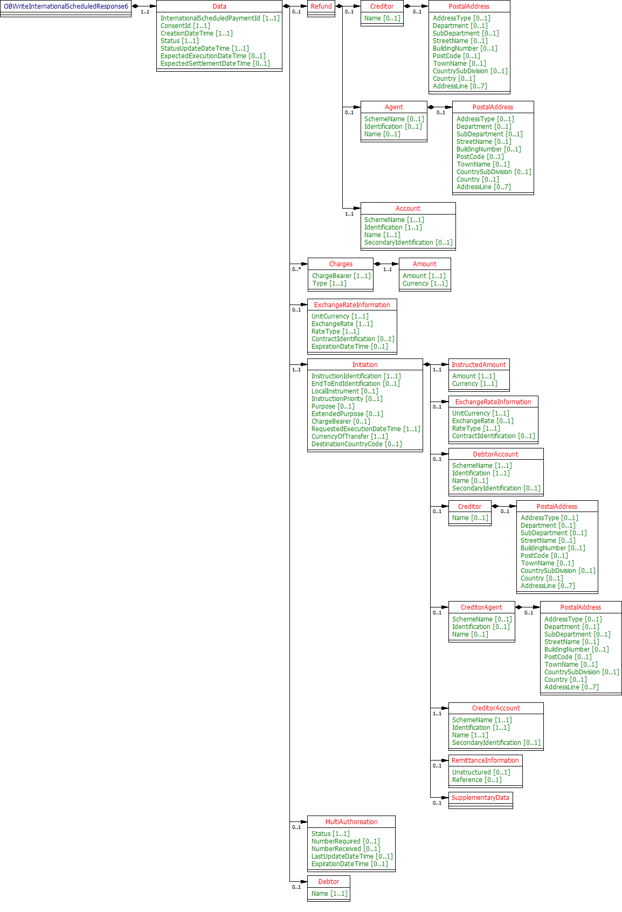Click the OBWriteInternationalScheduledResponse6 root class box
The height and width of the screenshot is (912, 622).
coord(66,6)
